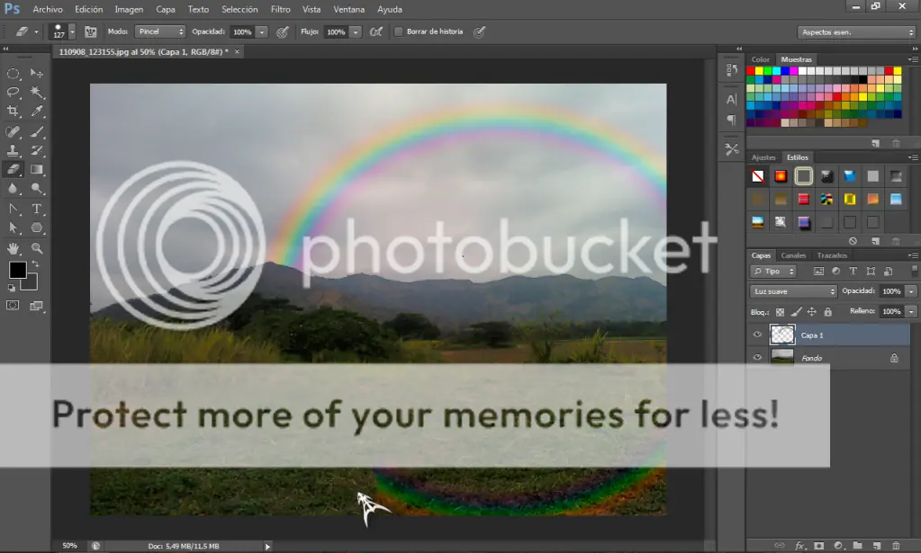Select the Type tool
Image resolution: width=921 pixels, height=553 pixels.
click(36, 209)
